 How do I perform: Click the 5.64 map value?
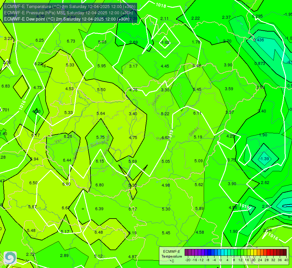click(x=101, y=113)
